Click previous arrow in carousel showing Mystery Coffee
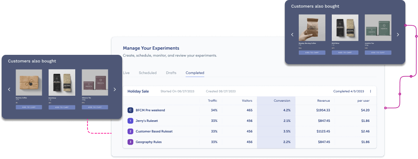Screen dimensions: 418x159 [x=9, y=89]
